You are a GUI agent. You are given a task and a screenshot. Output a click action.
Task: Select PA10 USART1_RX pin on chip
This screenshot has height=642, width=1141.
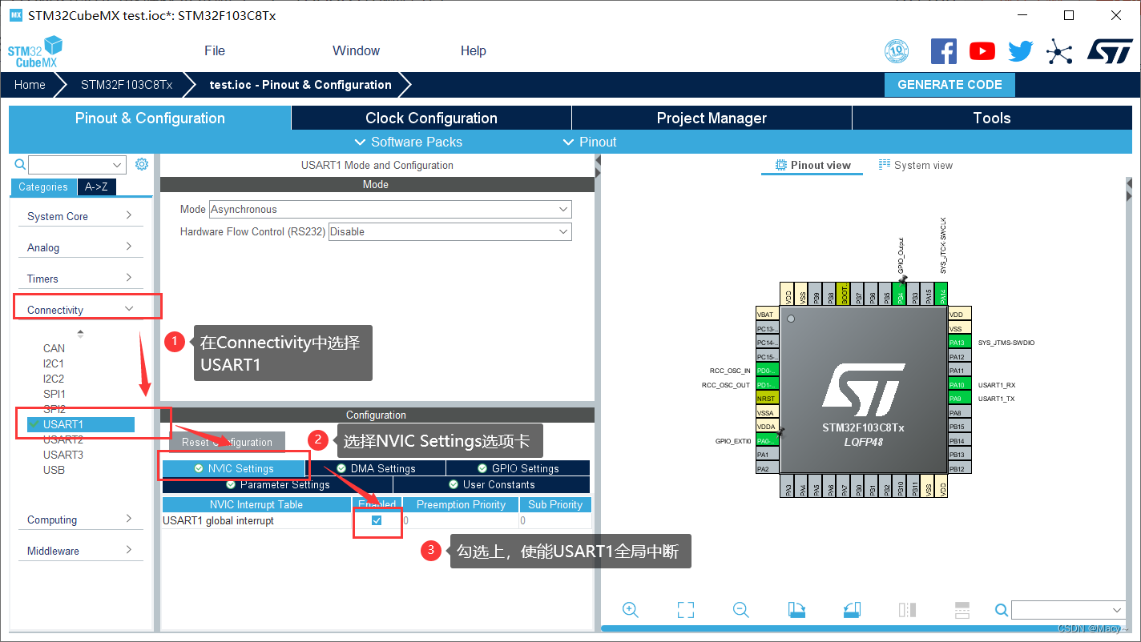pos(959,384)
